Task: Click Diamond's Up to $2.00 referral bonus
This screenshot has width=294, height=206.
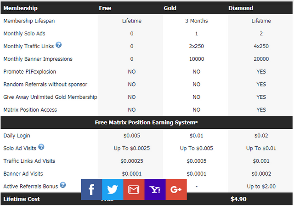Action: click(x=261, y=186)
